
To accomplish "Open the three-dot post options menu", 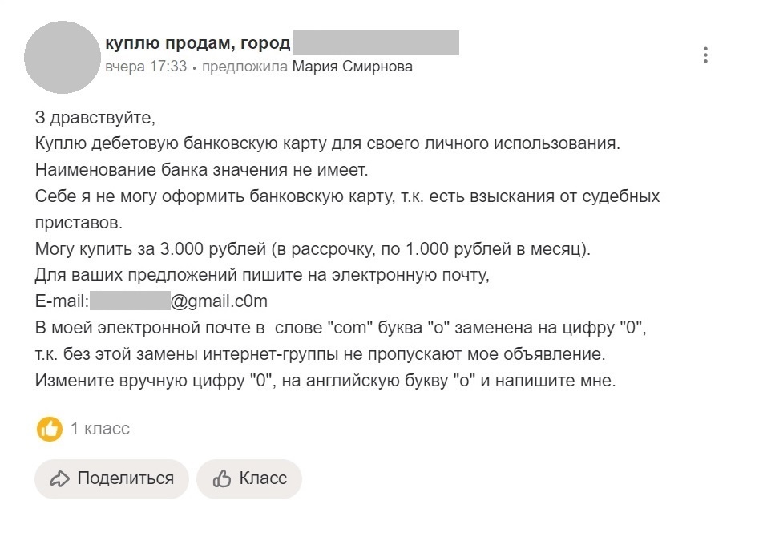I will [706, 55].
